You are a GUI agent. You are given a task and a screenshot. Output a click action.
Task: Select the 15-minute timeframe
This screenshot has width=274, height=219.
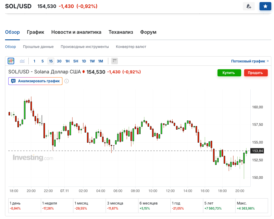(x=51, y=61)
